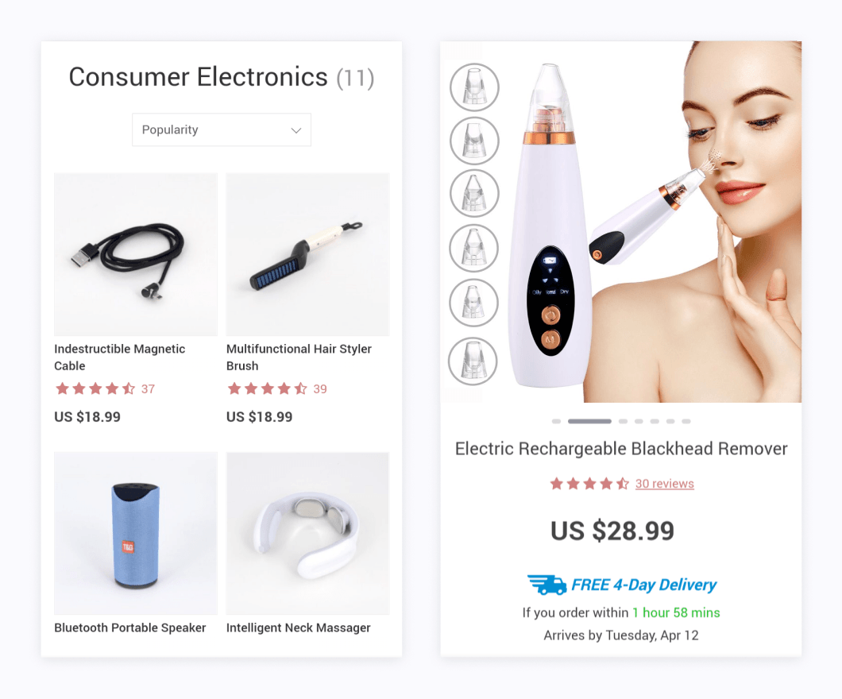This screenshot has width=842, height=699.
Task: Click the star rating of Hair Styler Brush
Action: point(268,388)
